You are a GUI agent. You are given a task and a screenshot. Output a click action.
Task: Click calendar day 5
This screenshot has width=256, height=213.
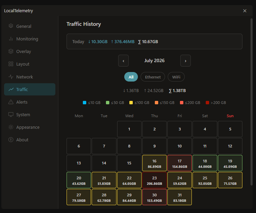tap(230, 129)
